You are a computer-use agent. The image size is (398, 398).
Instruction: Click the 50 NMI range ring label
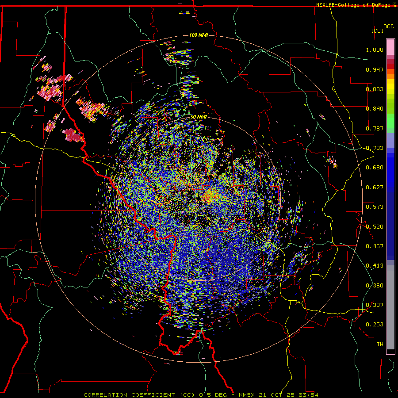[x=199, y=117]
